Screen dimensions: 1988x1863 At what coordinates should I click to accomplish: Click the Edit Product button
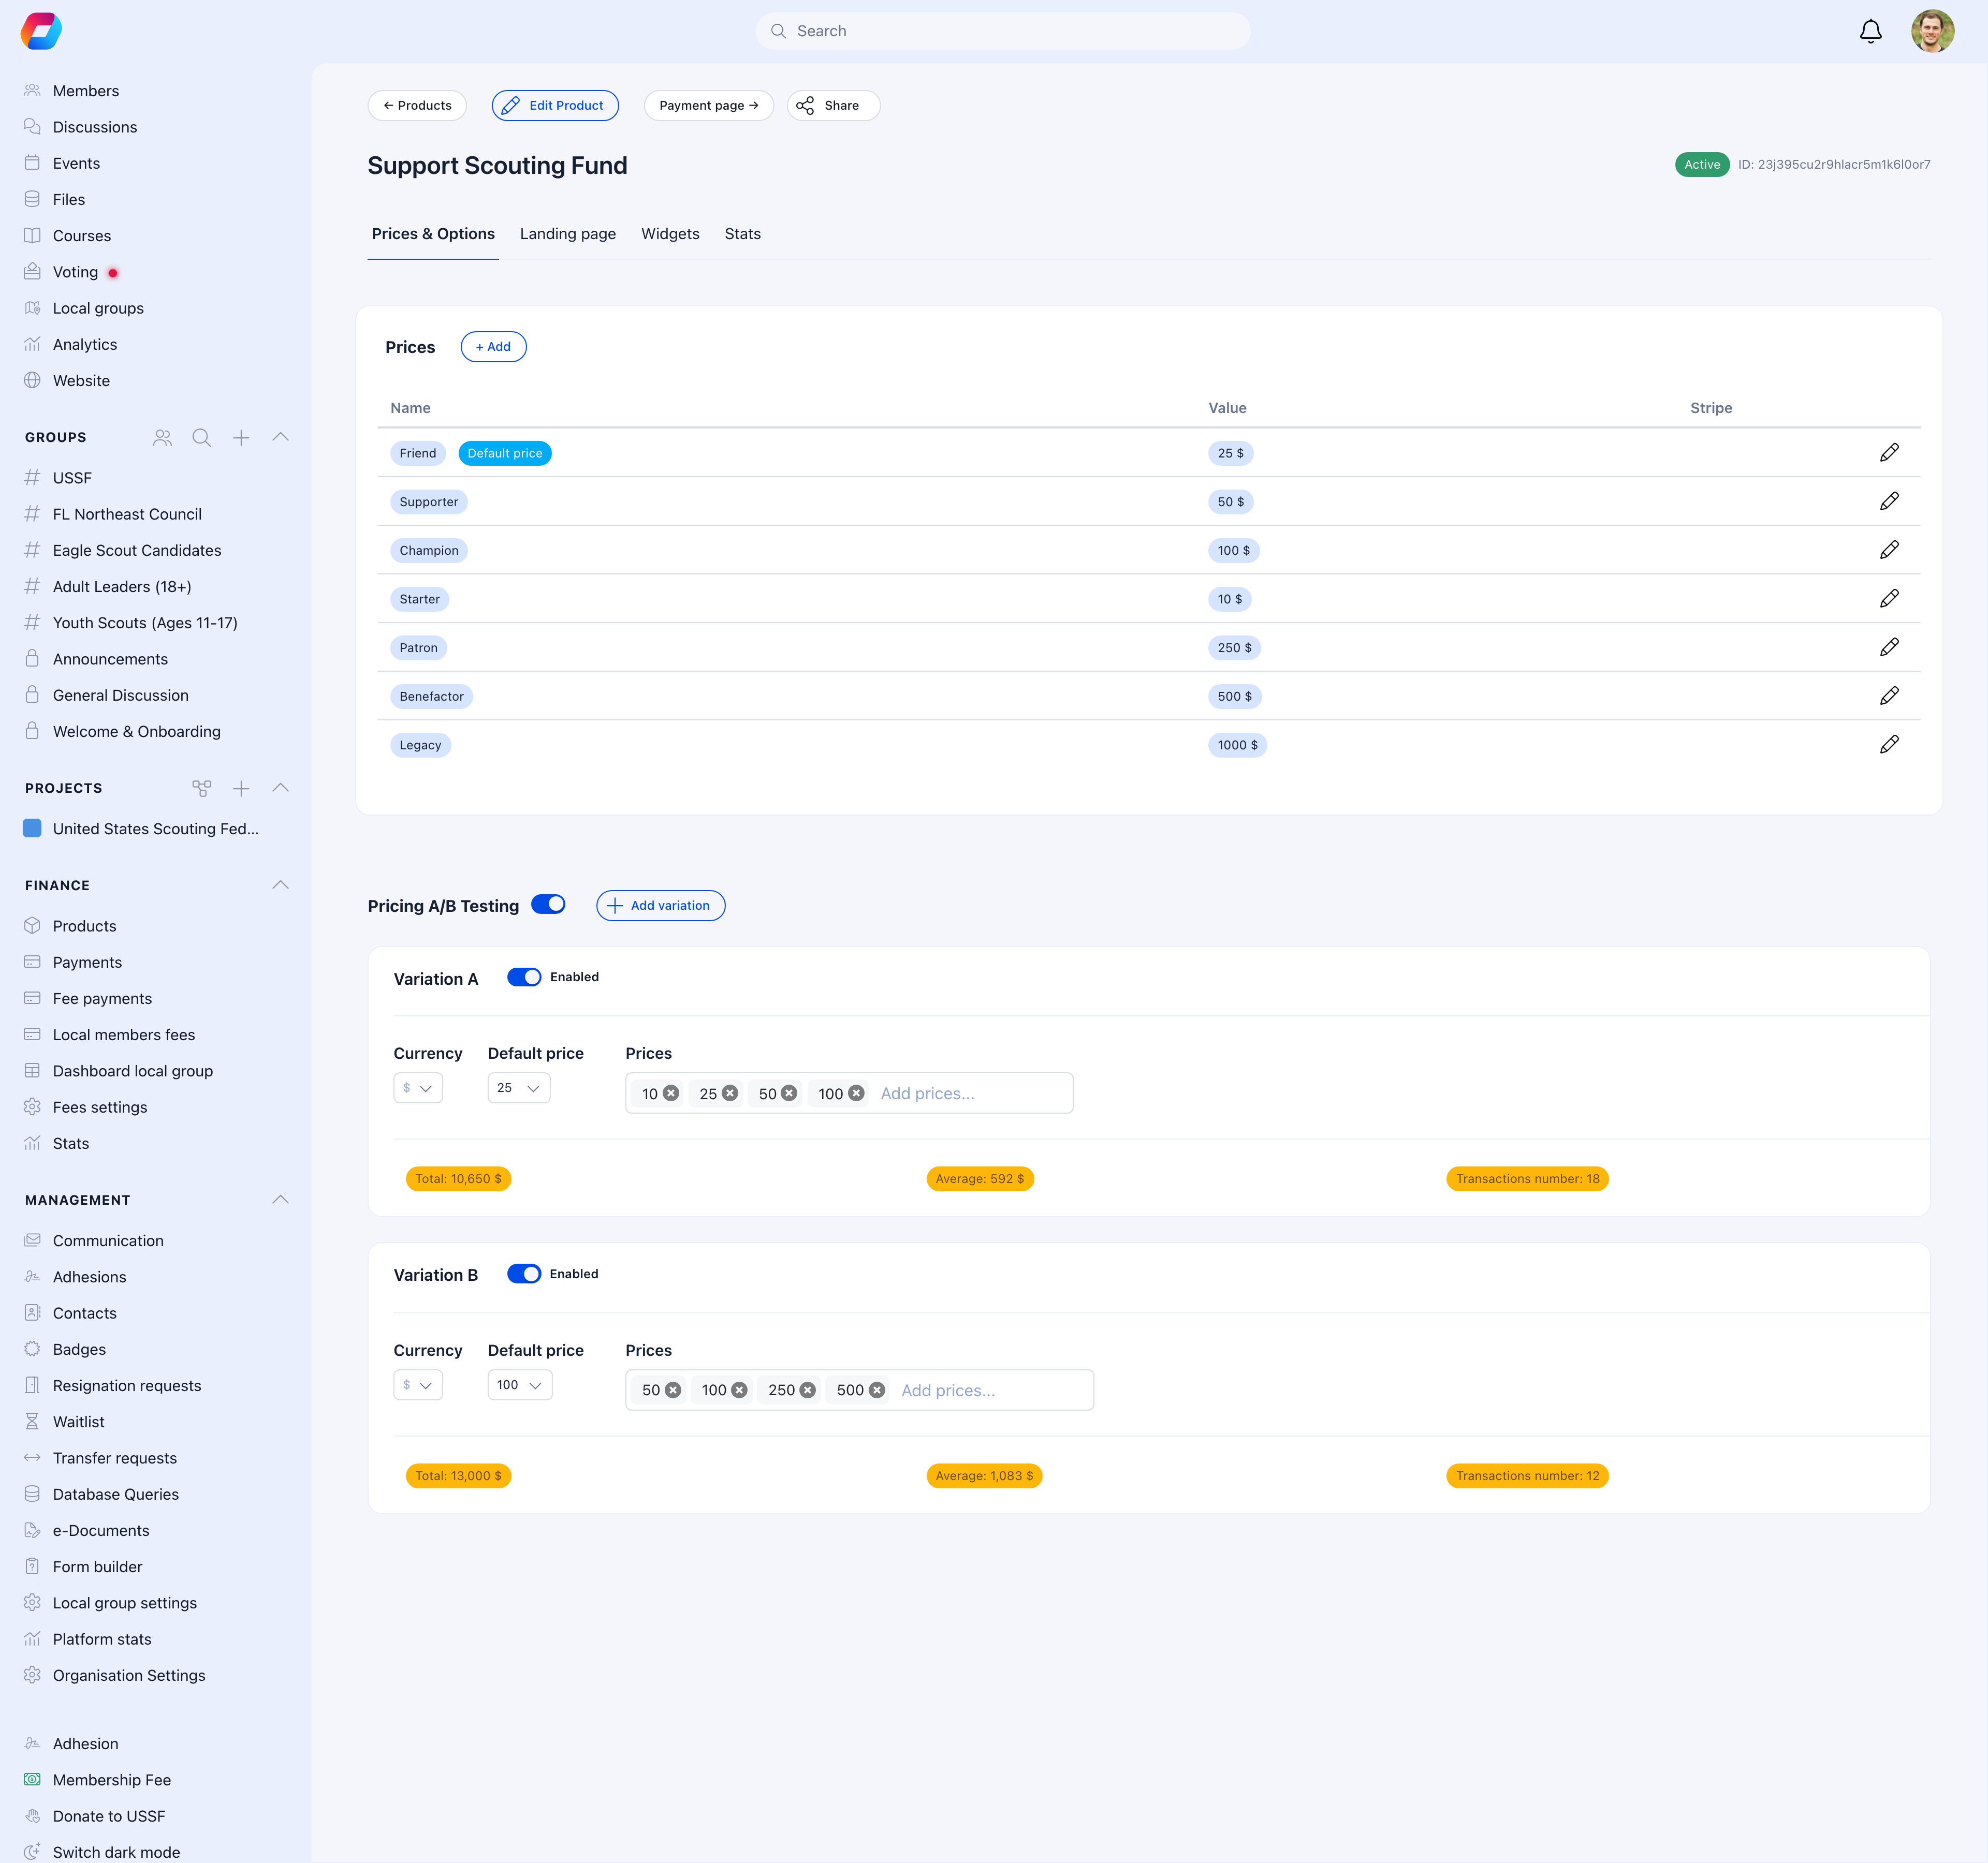coord(555,105)
